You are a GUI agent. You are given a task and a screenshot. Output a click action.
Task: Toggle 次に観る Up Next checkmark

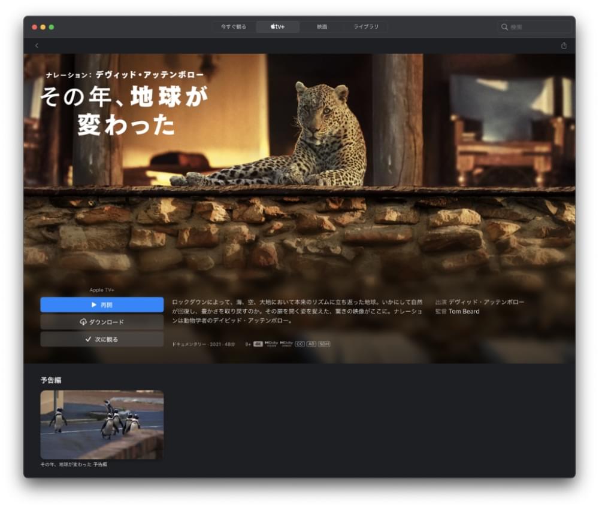tap(102, 339)
